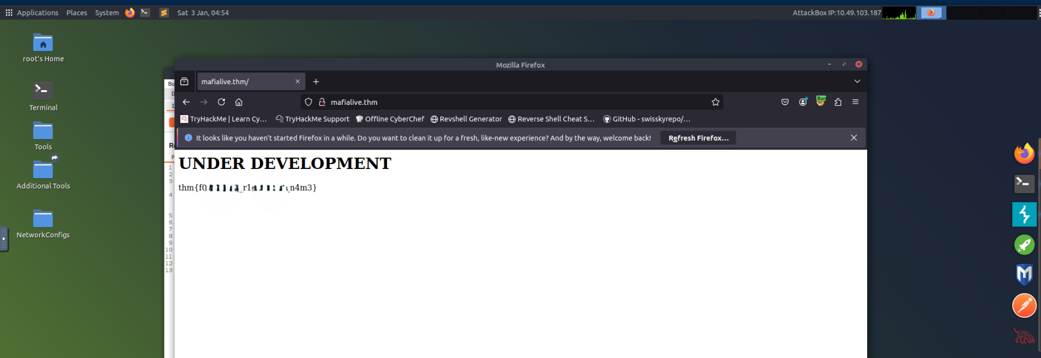Image resolution: width=1041 pixels, height=358 pixels.
Task: Open the Terminal desktop shortcut
Action: tap(43, 96)
